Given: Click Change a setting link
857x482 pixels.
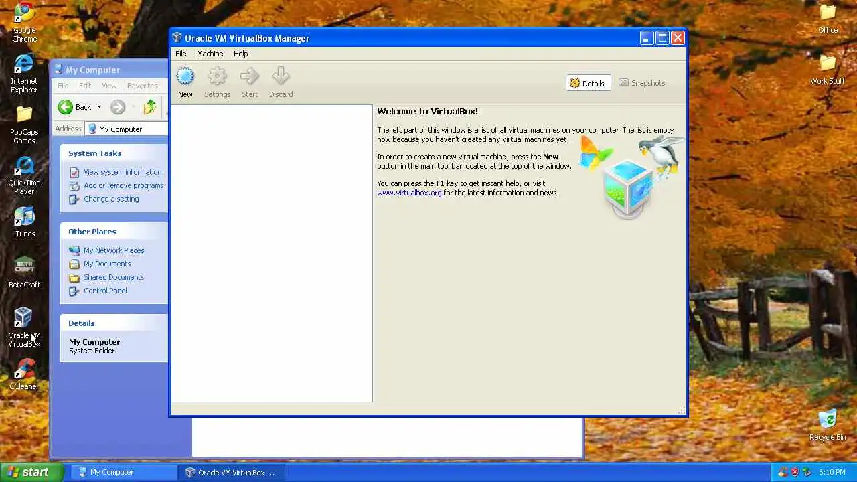Looking at the screenshot, I should point(111,199).
